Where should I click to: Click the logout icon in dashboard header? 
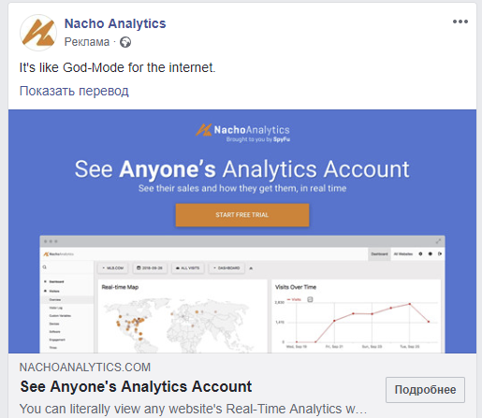point(440,254)
